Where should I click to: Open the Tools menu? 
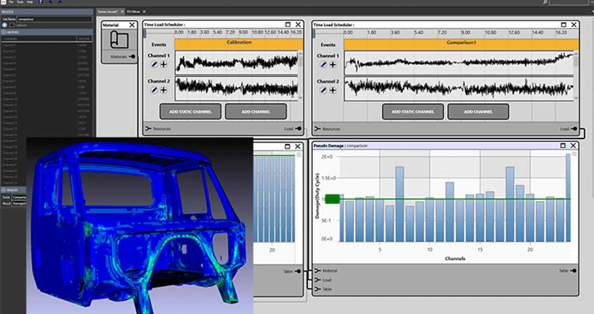pyautogui.click(x=20, y=2)
